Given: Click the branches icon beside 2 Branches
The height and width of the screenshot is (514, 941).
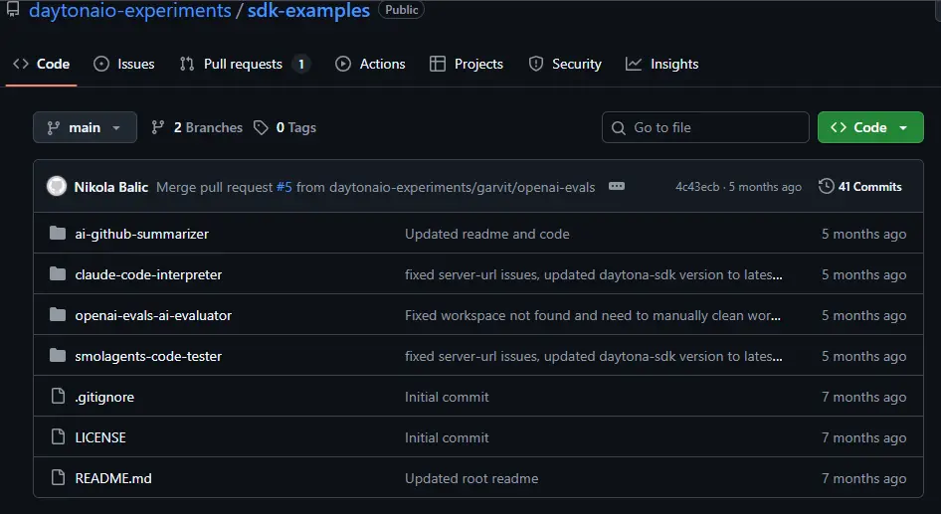Looking at the screenshot, I should 158,127.
